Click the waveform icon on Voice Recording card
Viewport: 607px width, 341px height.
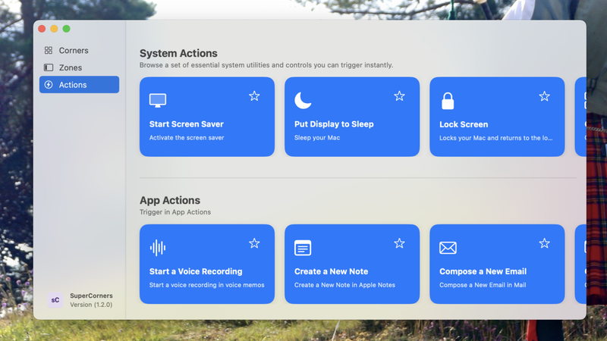pos(158,248)
